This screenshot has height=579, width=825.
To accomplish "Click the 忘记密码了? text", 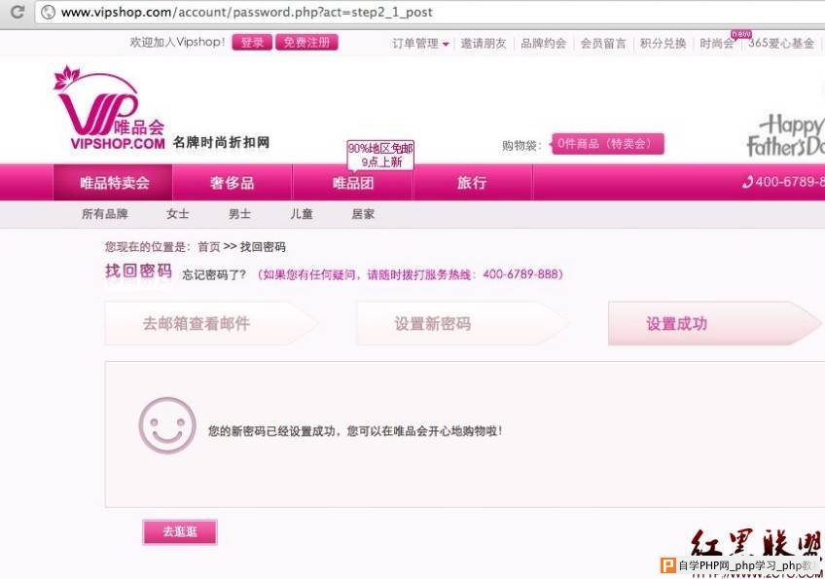I will point(214,274).
